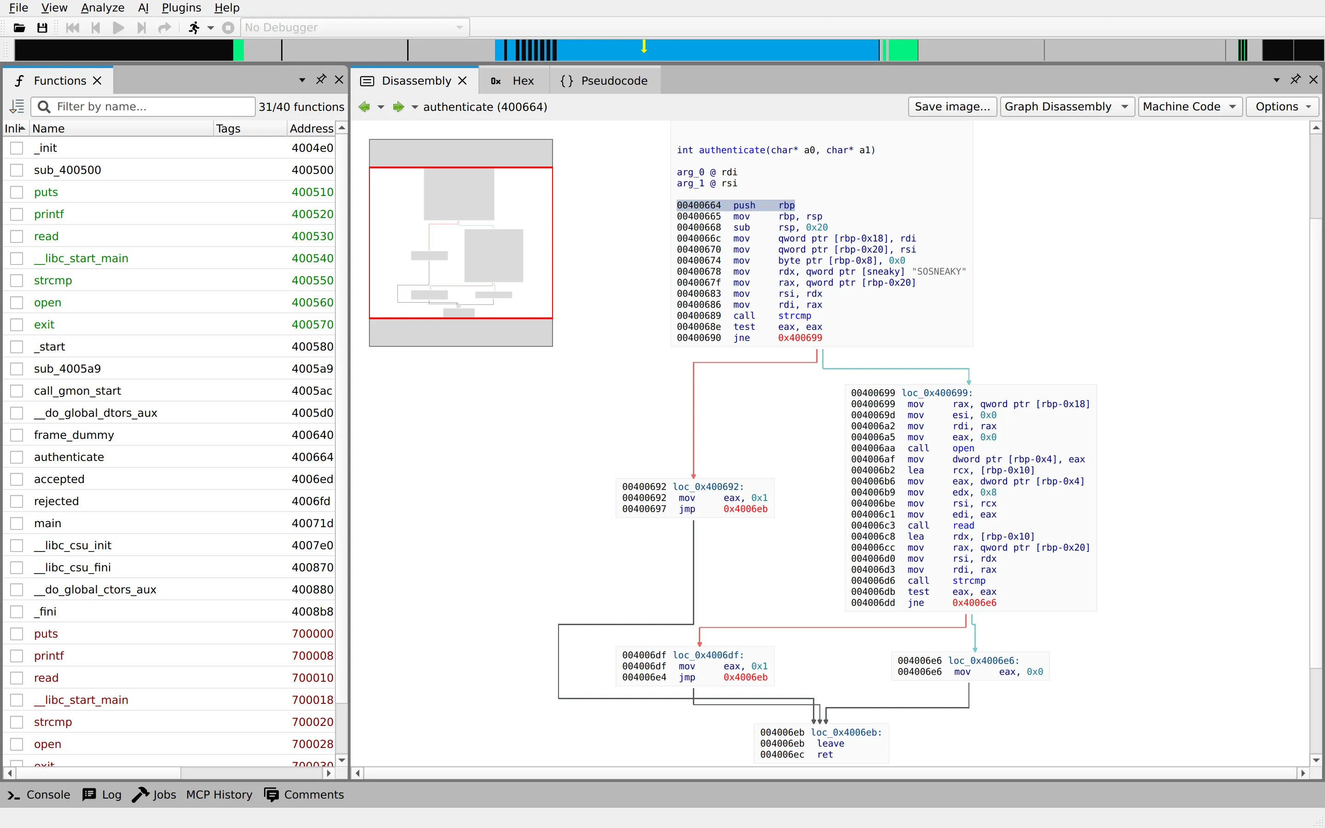Open the Functions panel options dropdown
The width and height of the screenshot is (1325, 828).
pyautogui.click(x=302, y=80)
